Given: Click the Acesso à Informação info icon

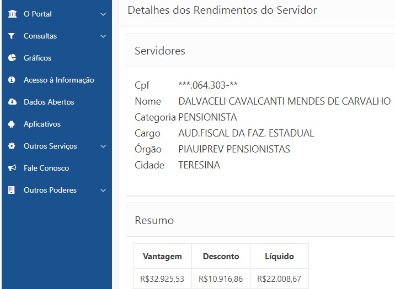Looking at the screenshot, I should tap(12, 80).
